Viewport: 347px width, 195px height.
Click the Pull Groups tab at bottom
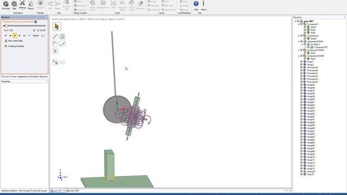click(x=24, y=191)
